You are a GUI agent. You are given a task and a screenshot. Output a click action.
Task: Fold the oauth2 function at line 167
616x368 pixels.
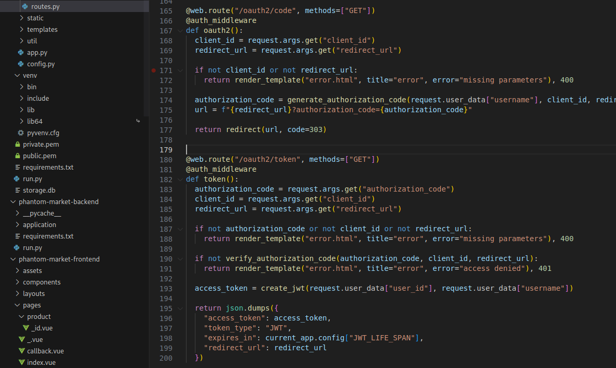180,31
